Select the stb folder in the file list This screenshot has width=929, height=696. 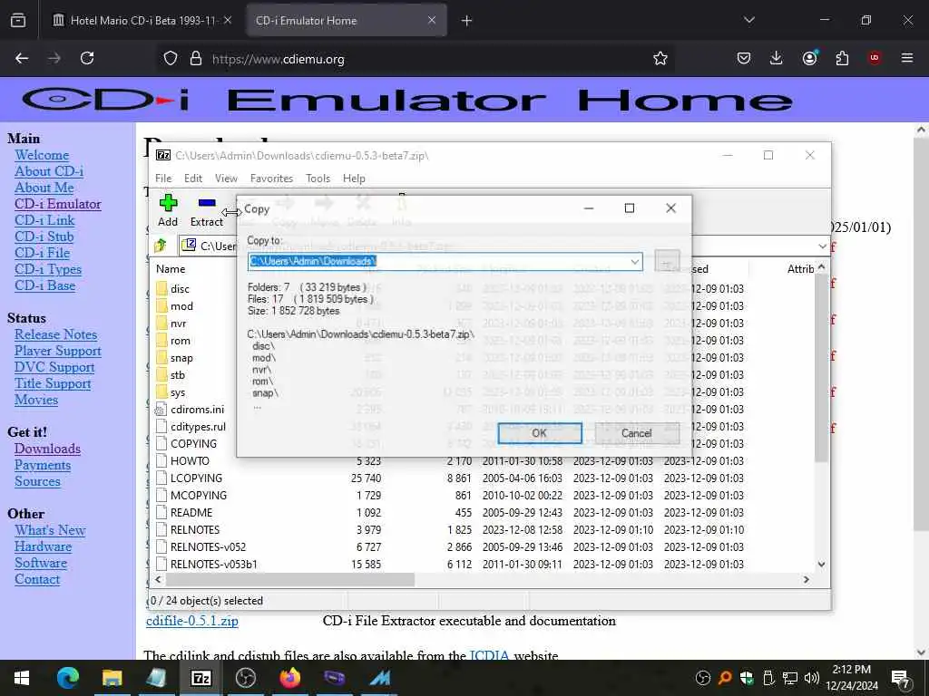pos(177,374)
